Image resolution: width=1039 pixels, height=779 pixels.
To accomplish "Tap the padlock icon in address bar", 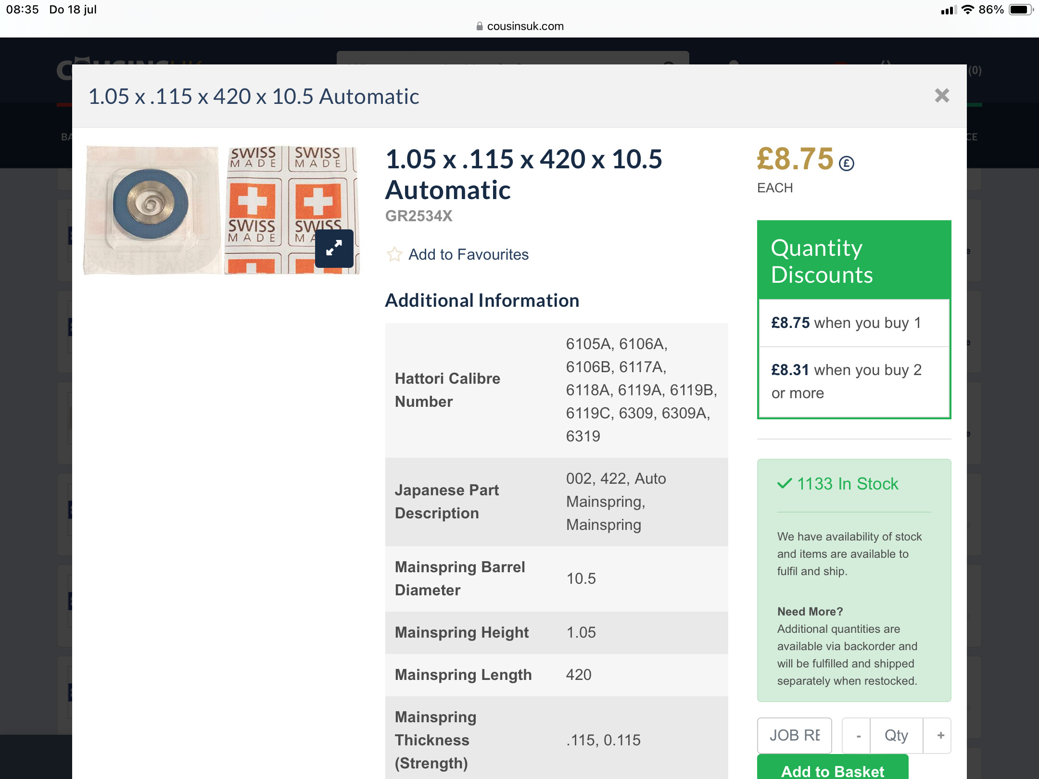I will [x=479, y=26].
